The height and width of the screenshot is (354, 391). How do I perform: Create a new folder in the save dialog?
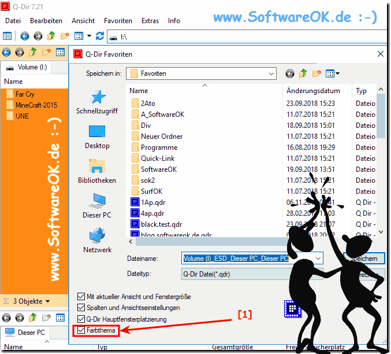(316, 73)
